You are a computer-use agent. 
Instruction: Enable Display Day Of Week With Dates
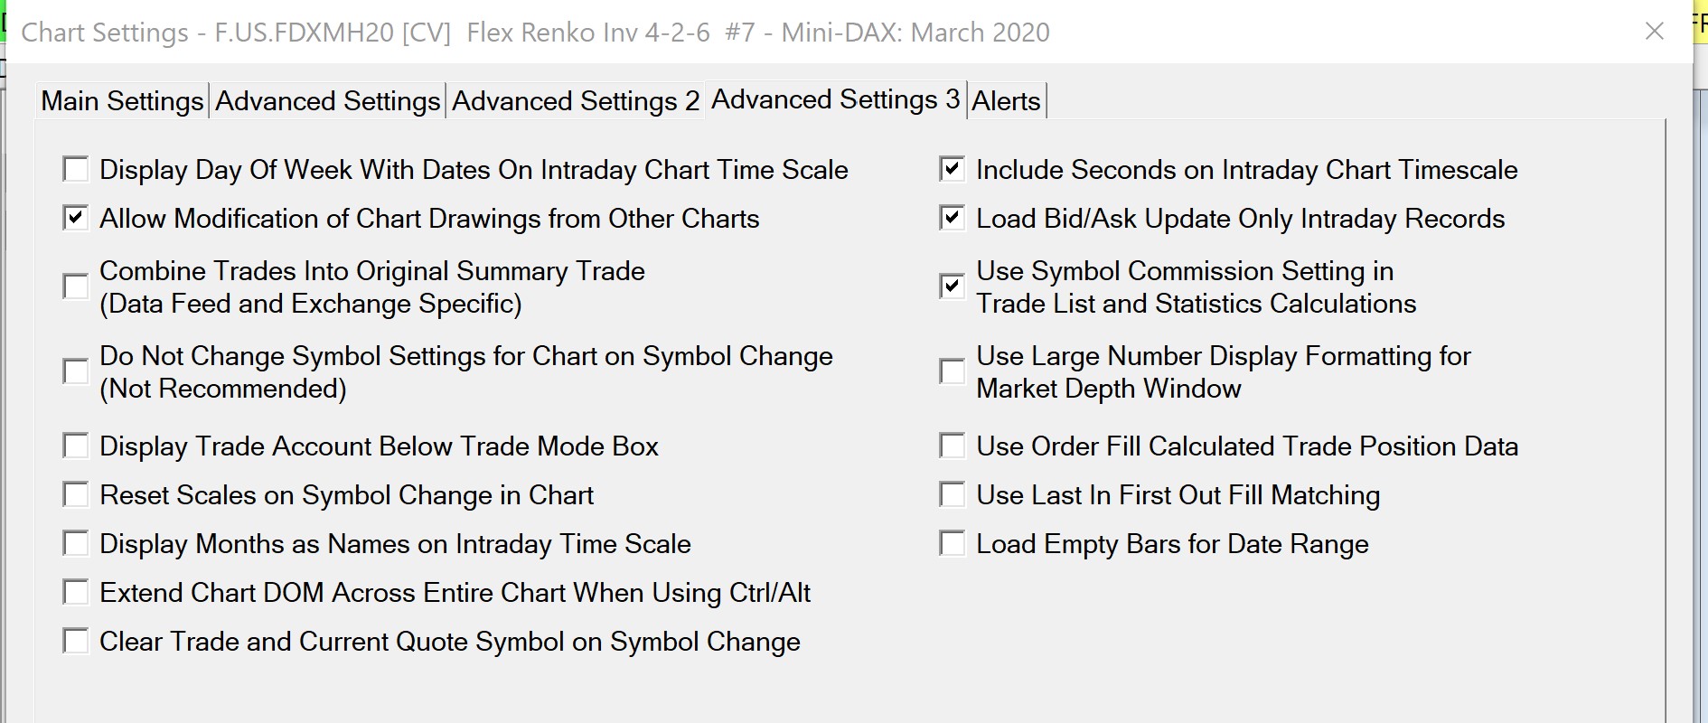(x=76, y=169)
